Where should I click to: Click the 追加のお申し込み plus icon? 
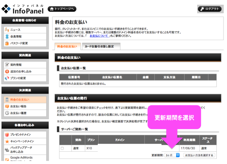(7, 71)
